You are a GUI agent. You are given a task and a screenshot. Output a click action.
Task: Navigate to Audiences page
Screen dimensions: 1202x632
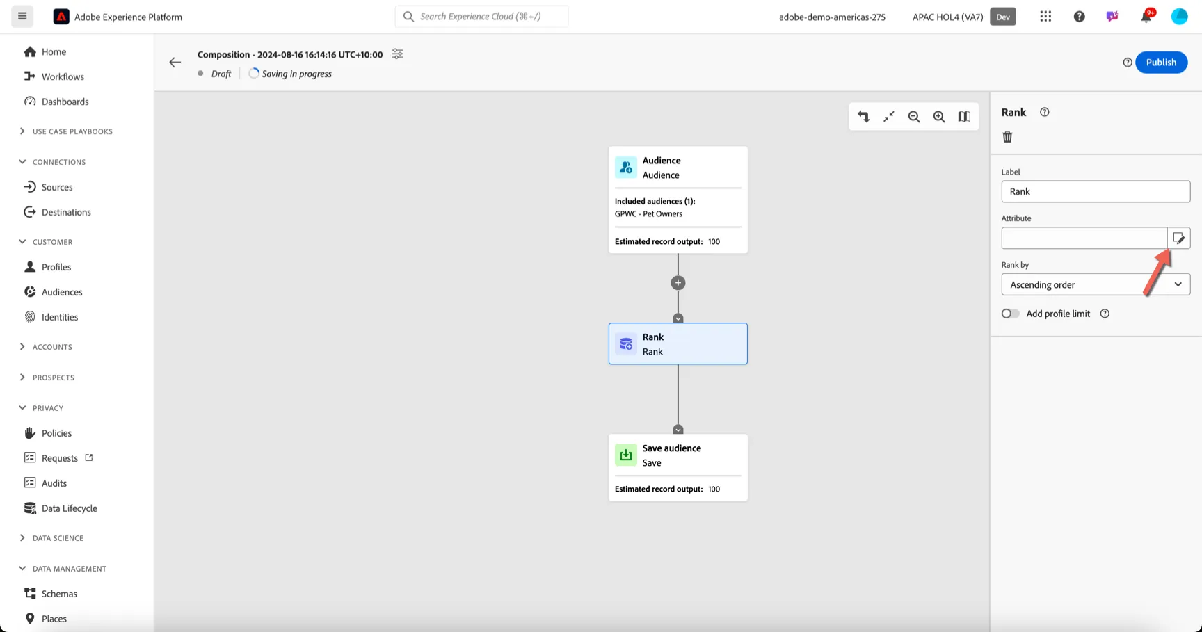(x=54, y=292)
